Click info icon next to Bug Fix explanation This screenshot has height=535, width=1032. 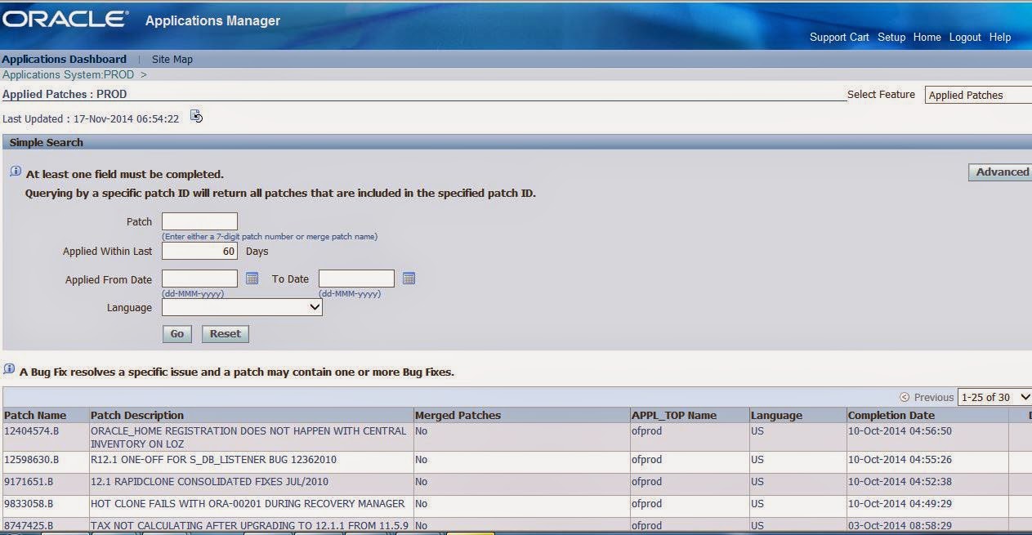9,372
